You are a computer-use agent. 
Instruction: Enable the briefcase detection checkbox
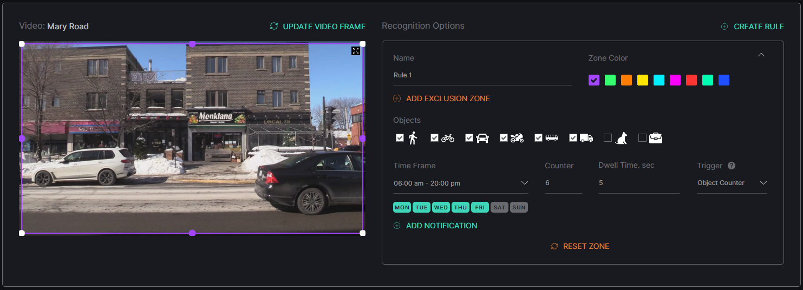pos(642,138)
